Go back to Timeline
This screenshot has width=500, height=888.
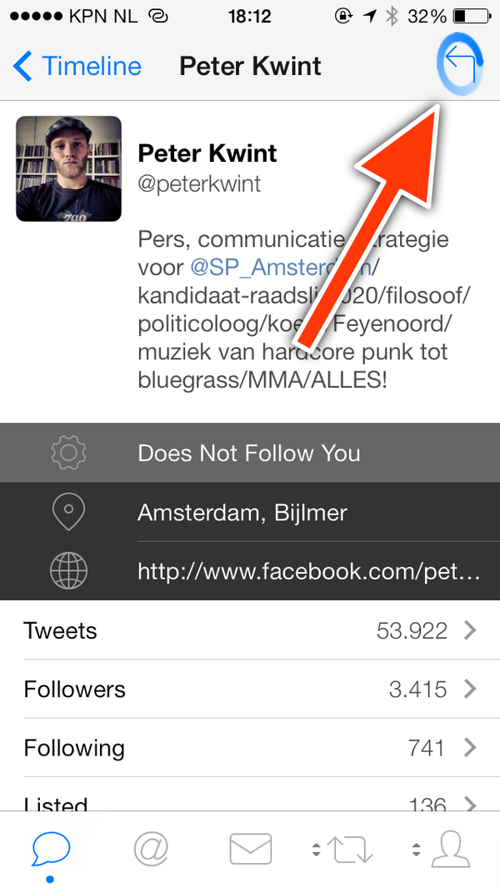click(x=77, y=66)
